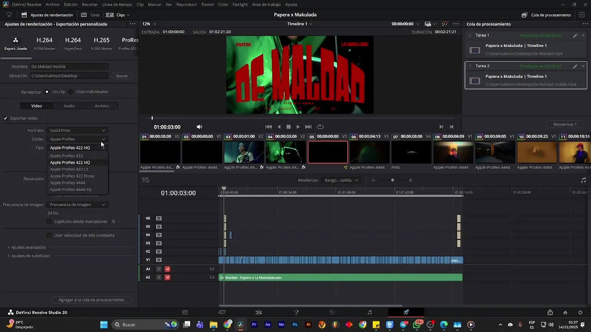The width and height of the screenshot is (591, 332).
Task: Open the Formato QuickTime dropdown
Action: (x=78, y=130)
